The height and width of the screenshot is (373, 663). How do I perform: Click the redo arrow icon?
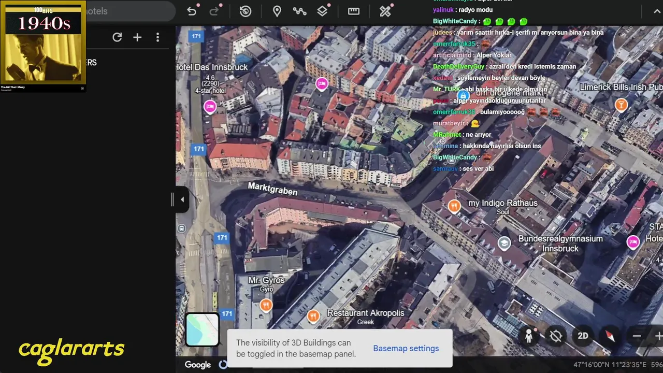click(214, 11)
